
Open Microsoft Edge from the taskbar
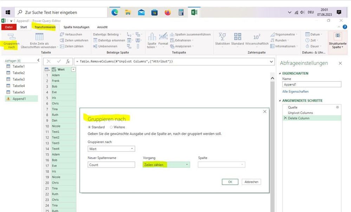[115, 12]
